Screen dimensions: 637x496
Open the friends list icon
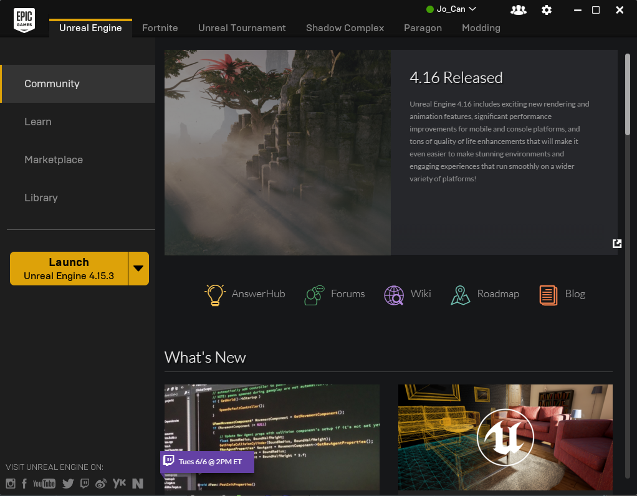pos(519,10)
